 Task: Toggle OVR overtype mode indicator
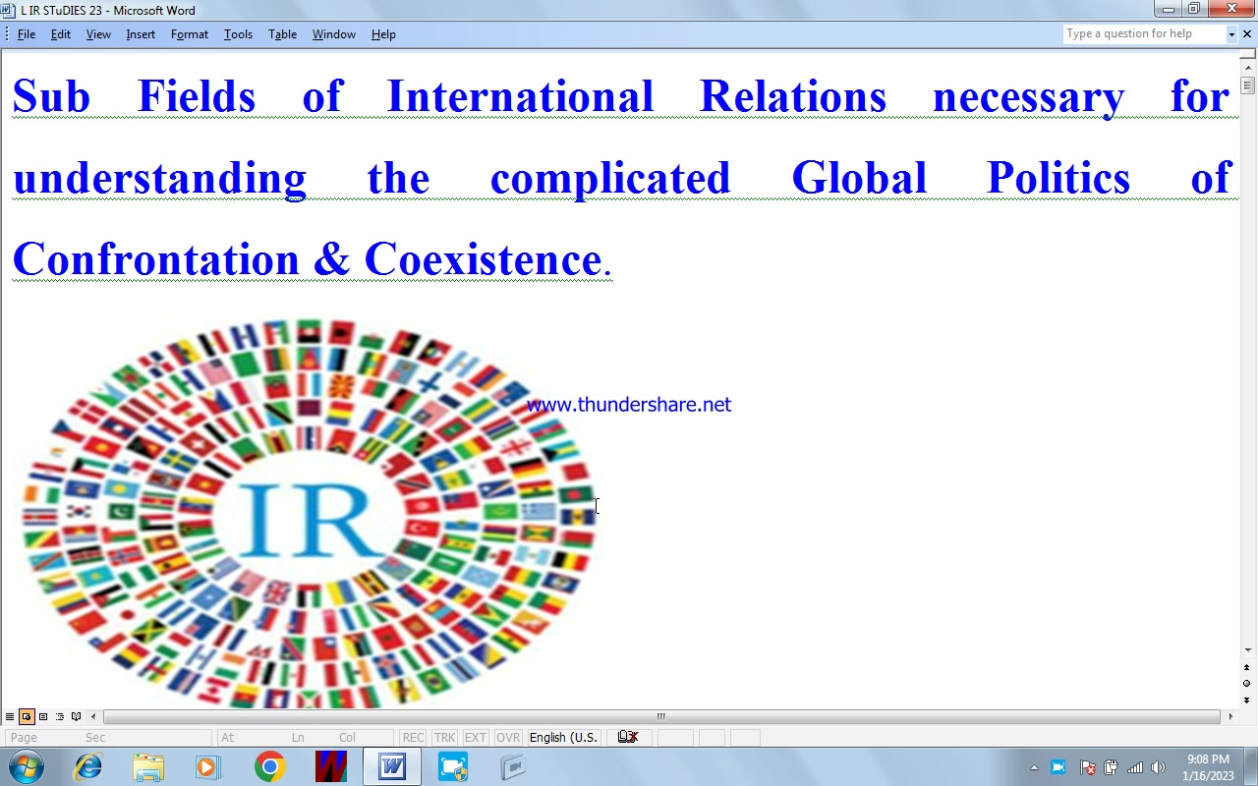coord(508,737)
